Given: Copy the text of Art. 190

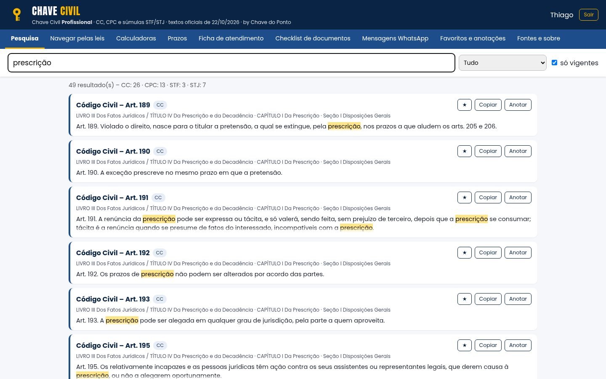Looking at the screenshot, I should tap(488, 151).
